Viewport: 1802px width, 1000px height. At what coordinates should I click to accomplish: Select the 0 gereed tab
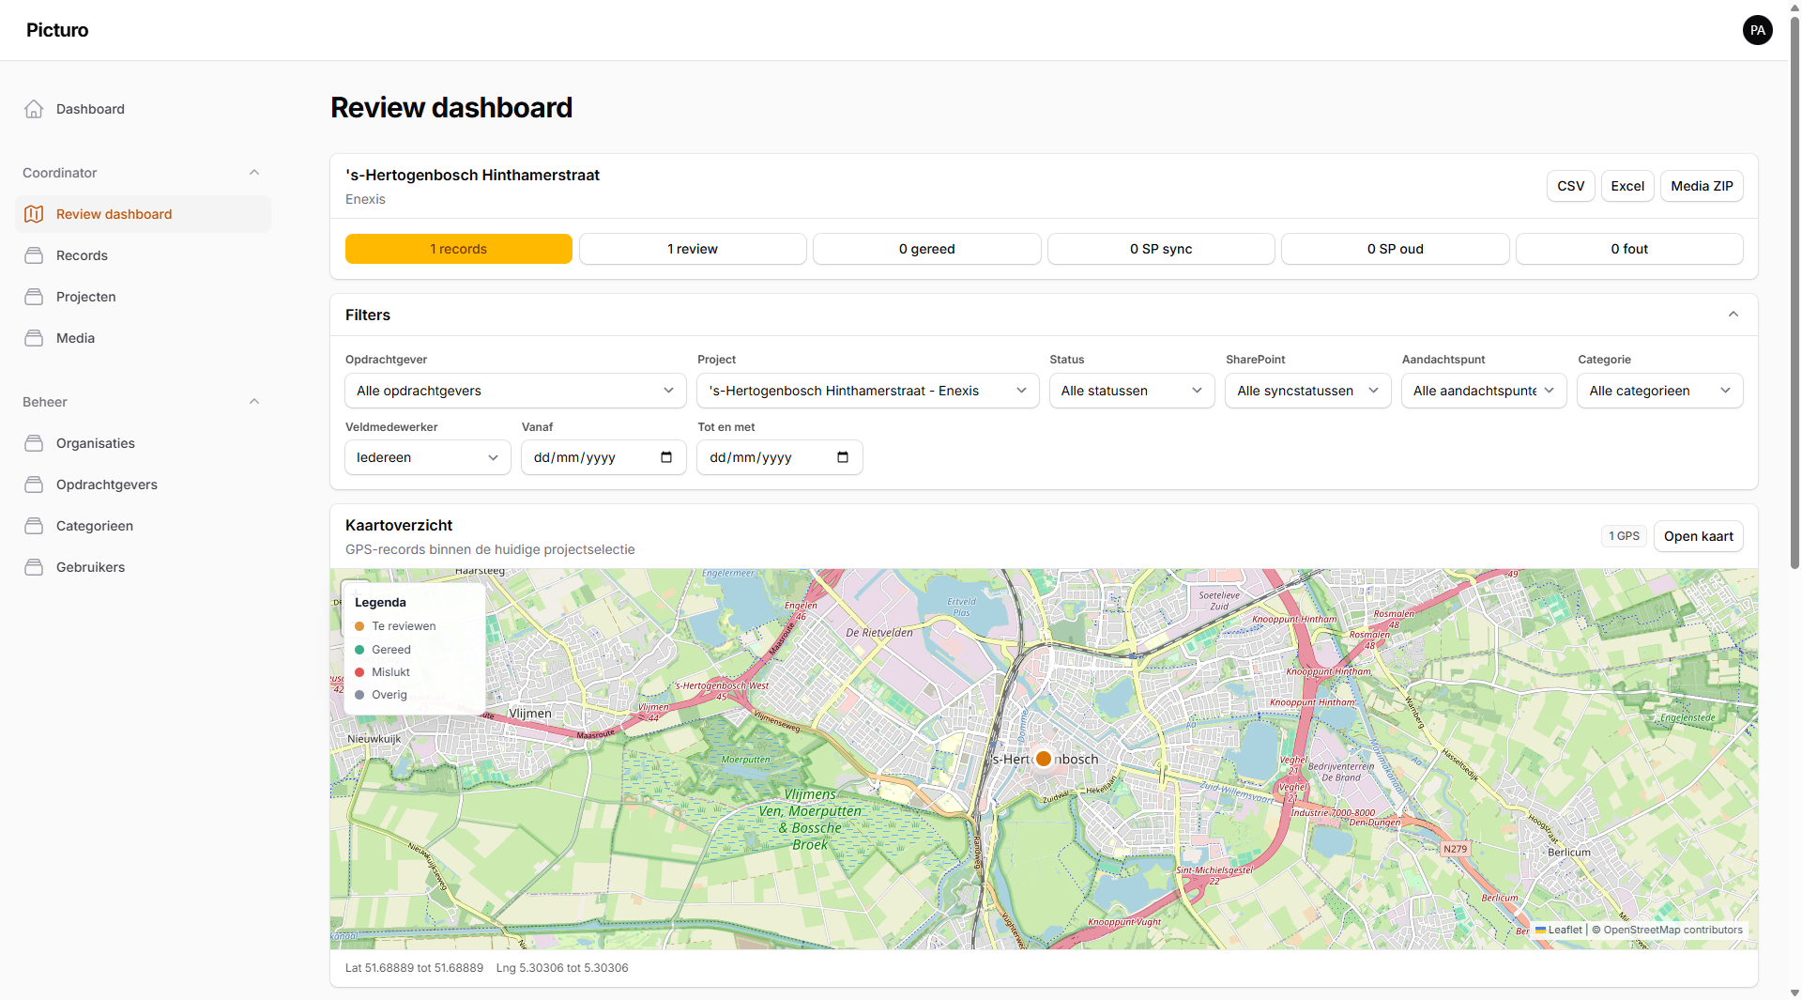(927, 249)
